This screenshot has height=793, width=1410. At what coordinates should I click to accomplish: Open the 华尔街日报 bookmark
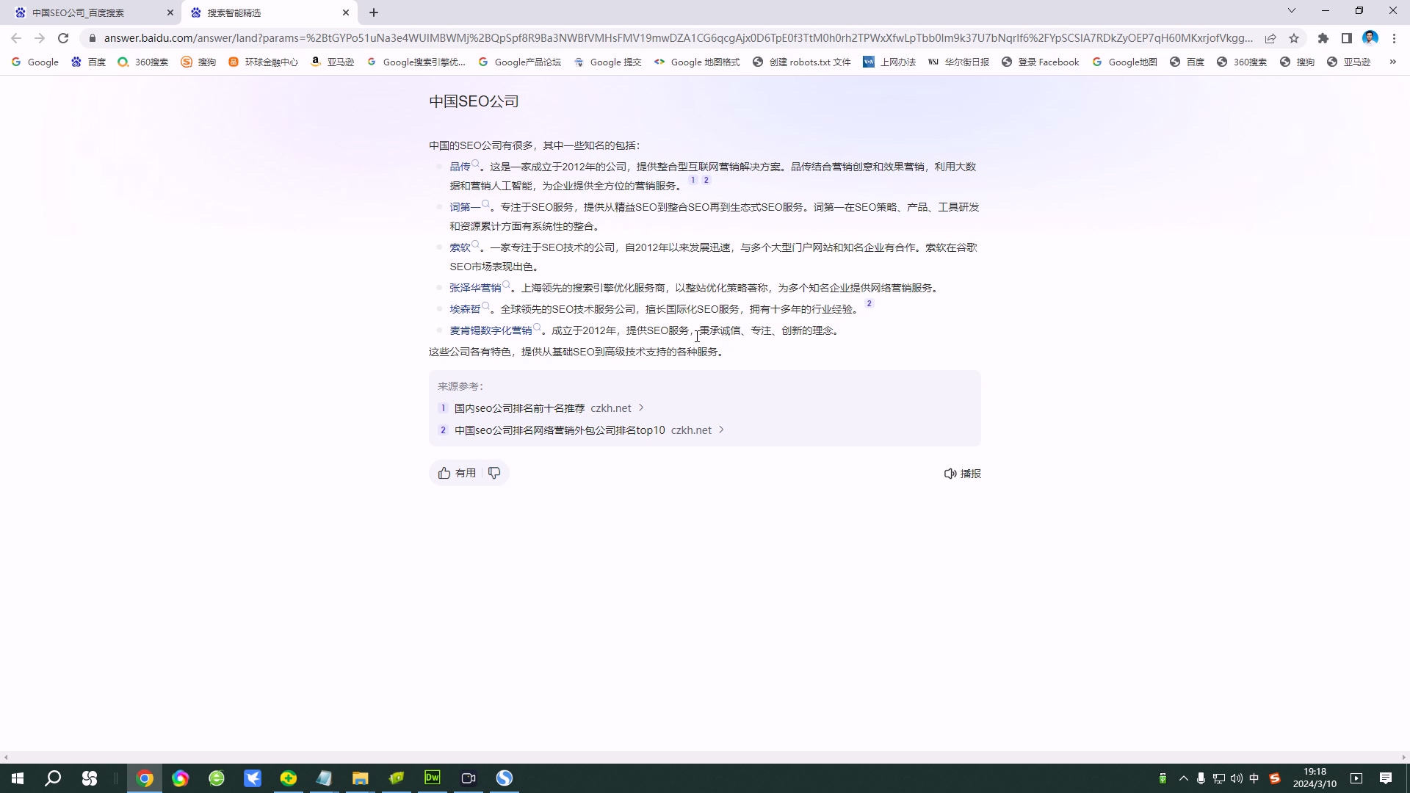958,62
